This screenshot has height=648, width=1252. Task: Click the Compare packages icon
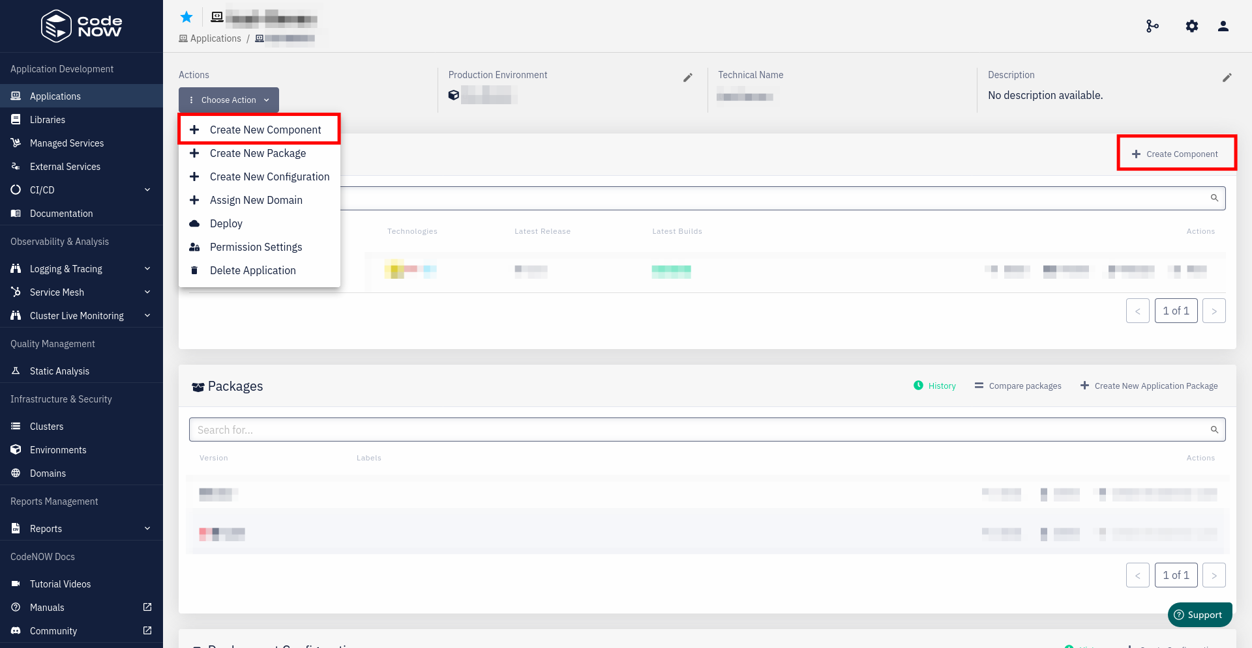(979, 386)
